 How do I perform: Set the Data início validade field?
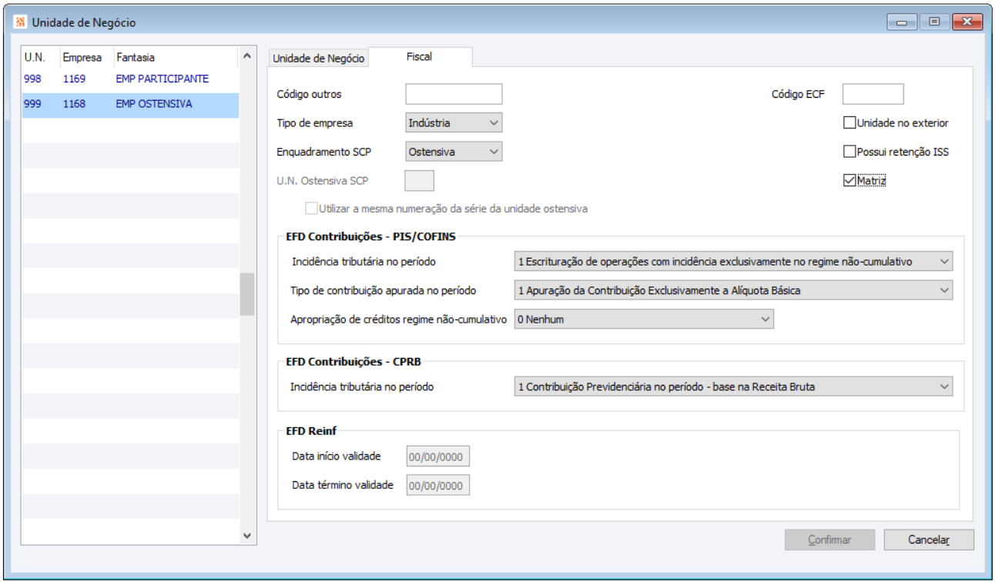(437, 457)
